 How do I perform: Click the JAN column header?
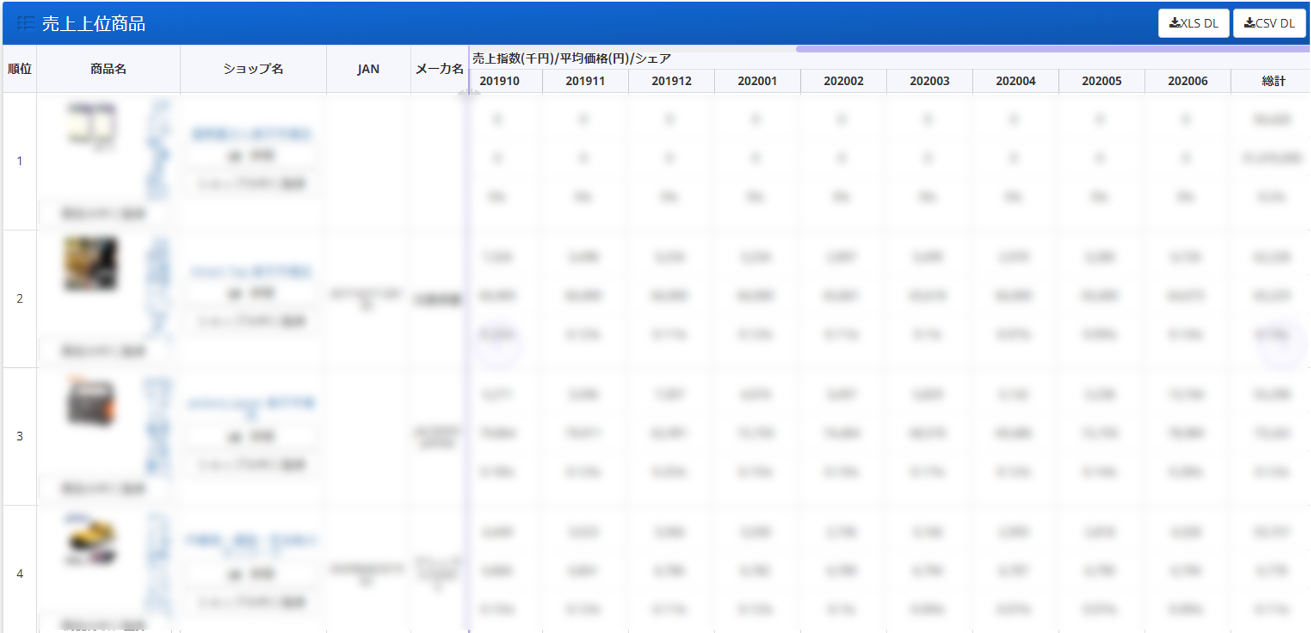(x=368, y=69)
